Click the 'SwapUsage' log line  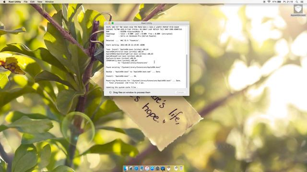(139, 34)
